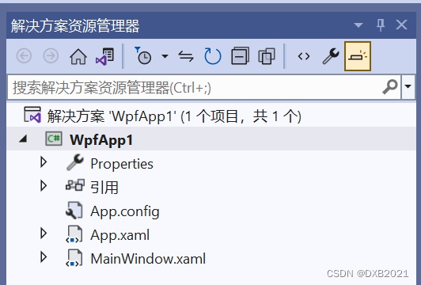Open the pending changes filter dropdown arrow
421x285 pixels.
click(x=165, y=56)
